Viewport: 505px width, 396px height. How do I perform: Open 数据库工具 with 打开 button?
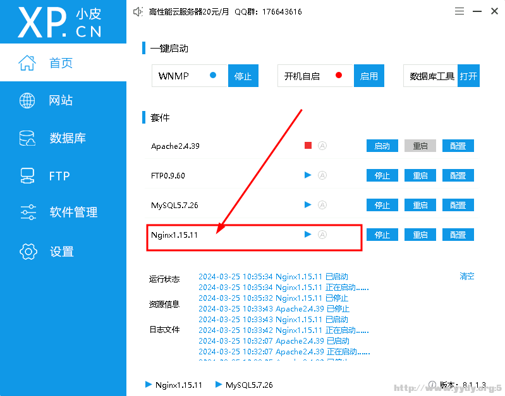[x=468, y=76]
